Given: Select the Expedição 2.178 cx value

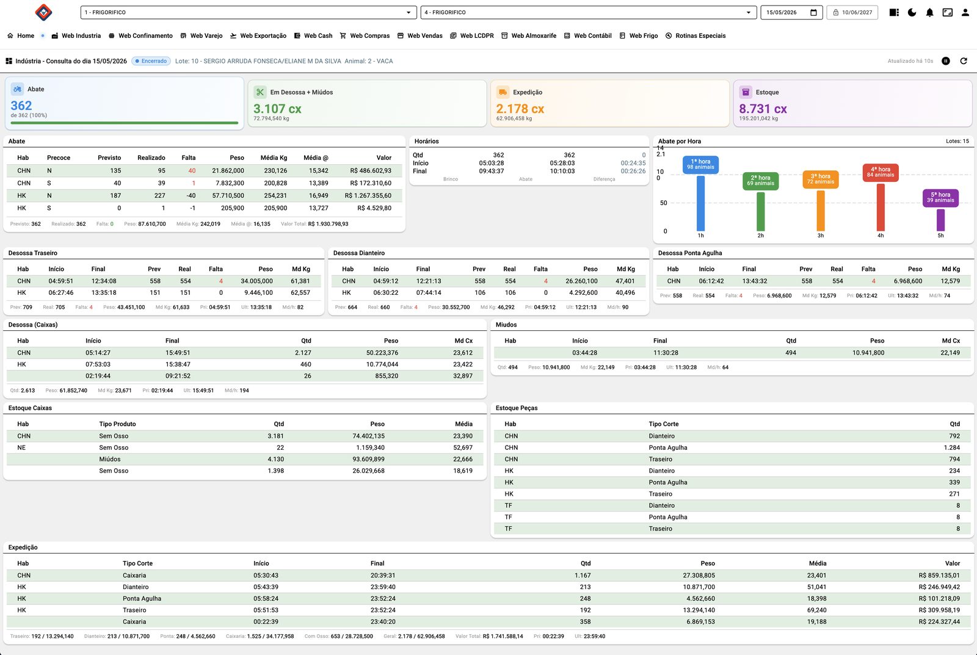Looking at the screenshot, I should coord(520,109).
